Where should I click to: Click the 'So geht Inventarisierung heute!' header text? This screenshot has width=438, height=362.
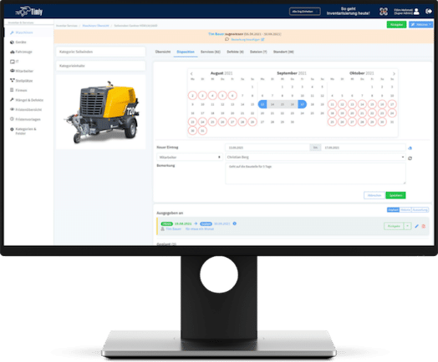(348, 11)
